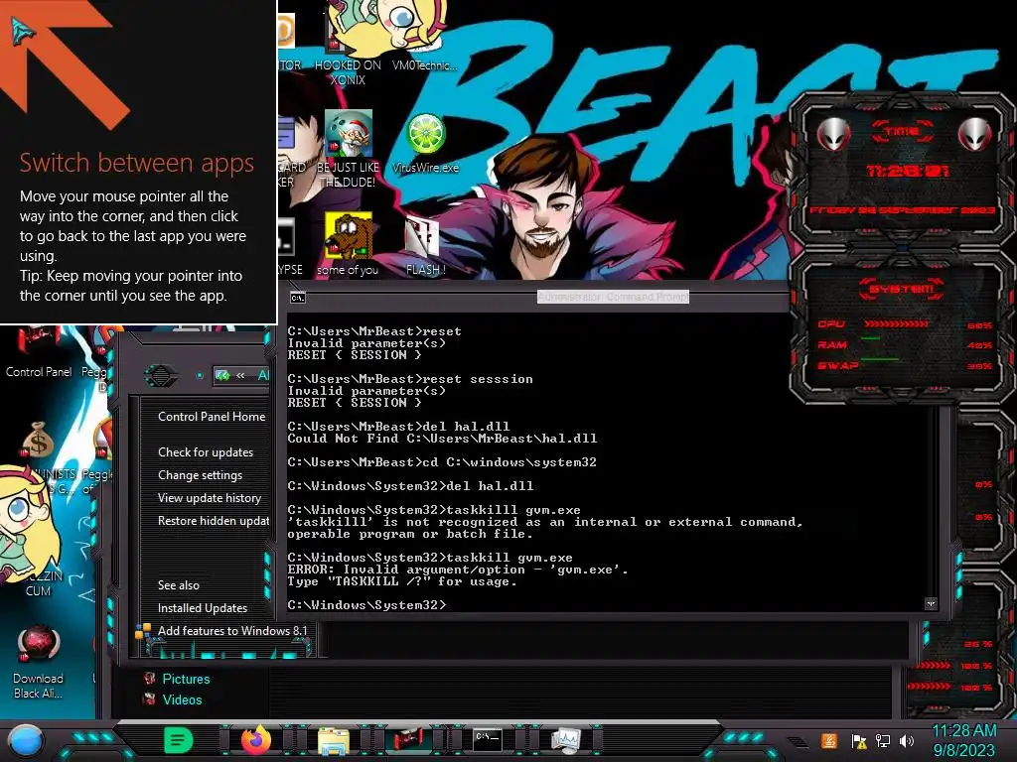Select Pictures in the Explorer sidebar
This screenshot has width=1017, height=762.
coord(186,679)
